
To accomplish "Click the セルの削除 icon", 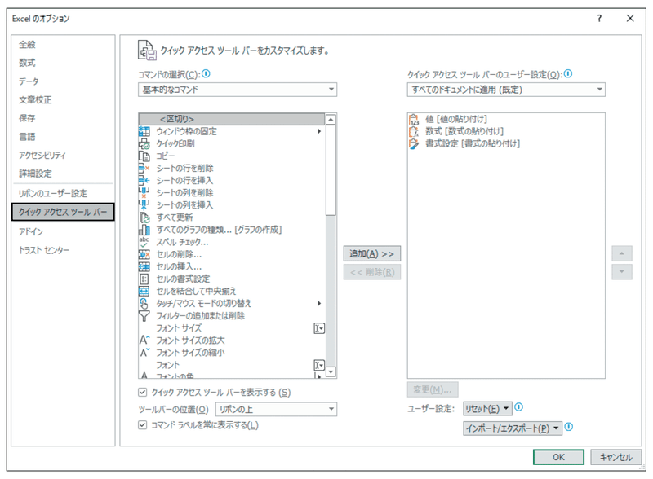I will click(144, 254).
